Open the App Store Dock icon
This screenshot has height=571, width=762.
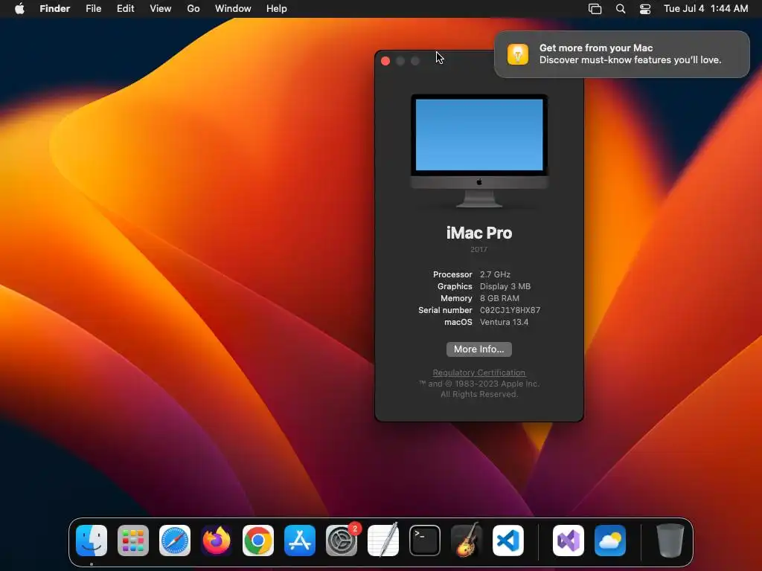300,541
